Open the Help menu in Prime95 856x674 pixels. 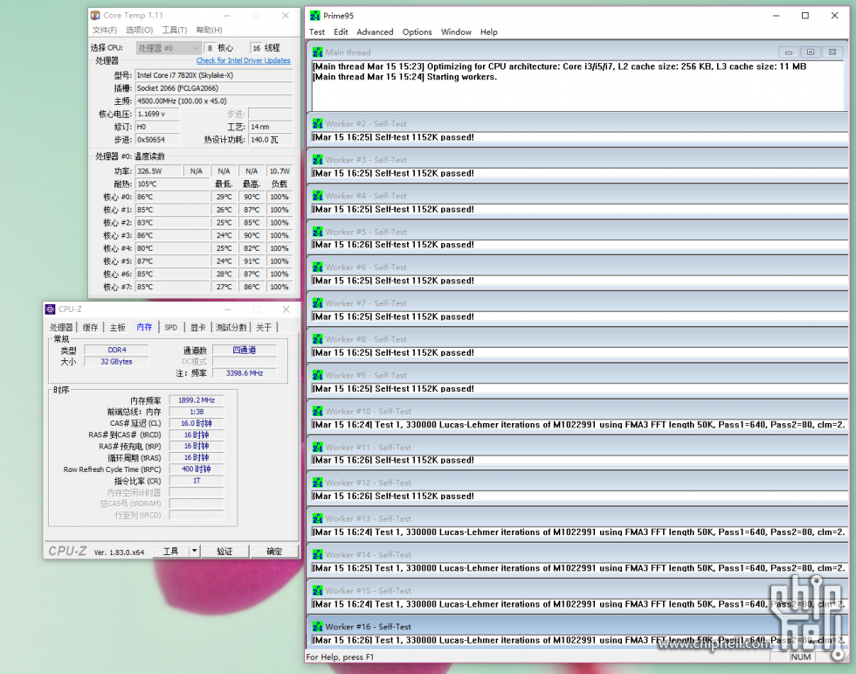pyautogui.click(x=488, y=32)
